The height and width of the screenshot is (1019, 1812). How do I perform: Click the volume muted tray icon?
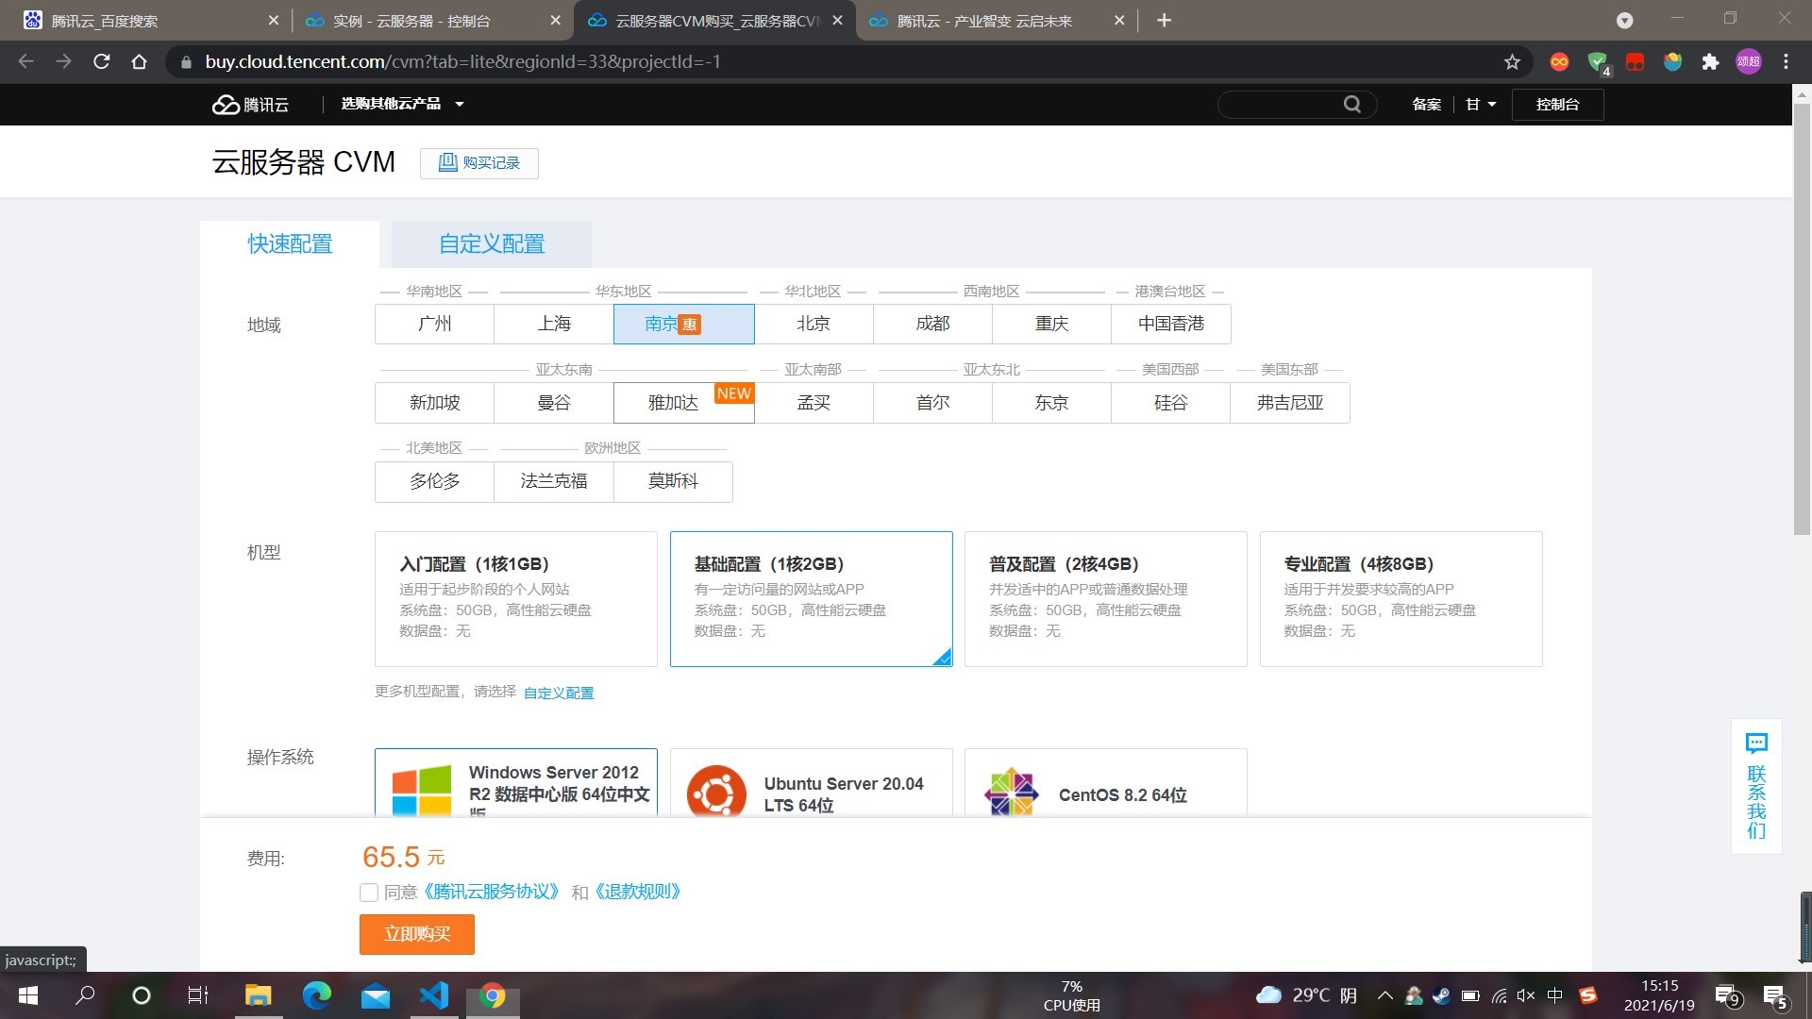pos(1526,995)
